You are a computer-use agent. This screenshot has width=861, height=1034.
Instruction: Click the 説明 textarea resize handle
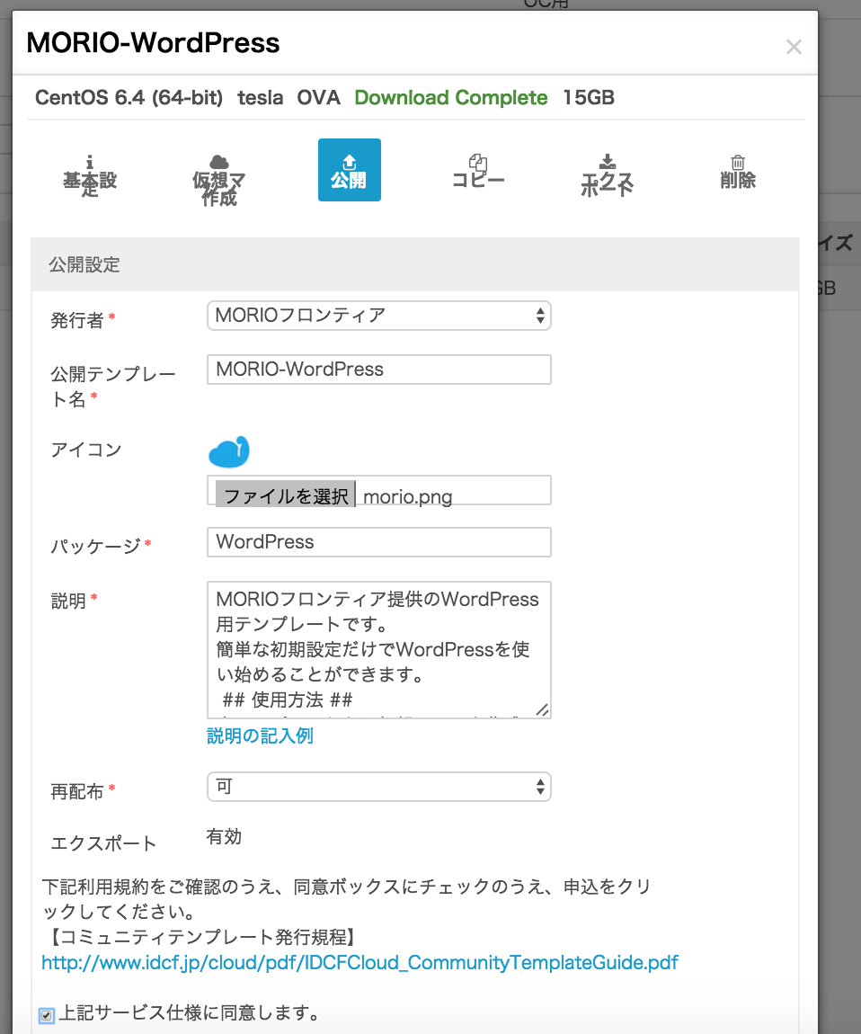click(x=542, y=709)
